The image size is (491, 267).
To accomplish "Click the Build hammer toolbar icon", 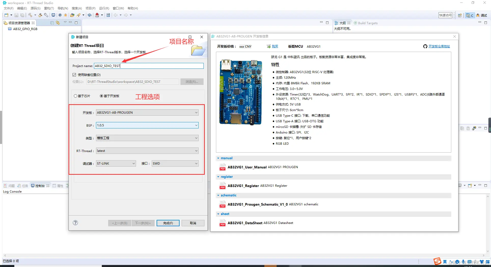I will (x=30, y=15).
